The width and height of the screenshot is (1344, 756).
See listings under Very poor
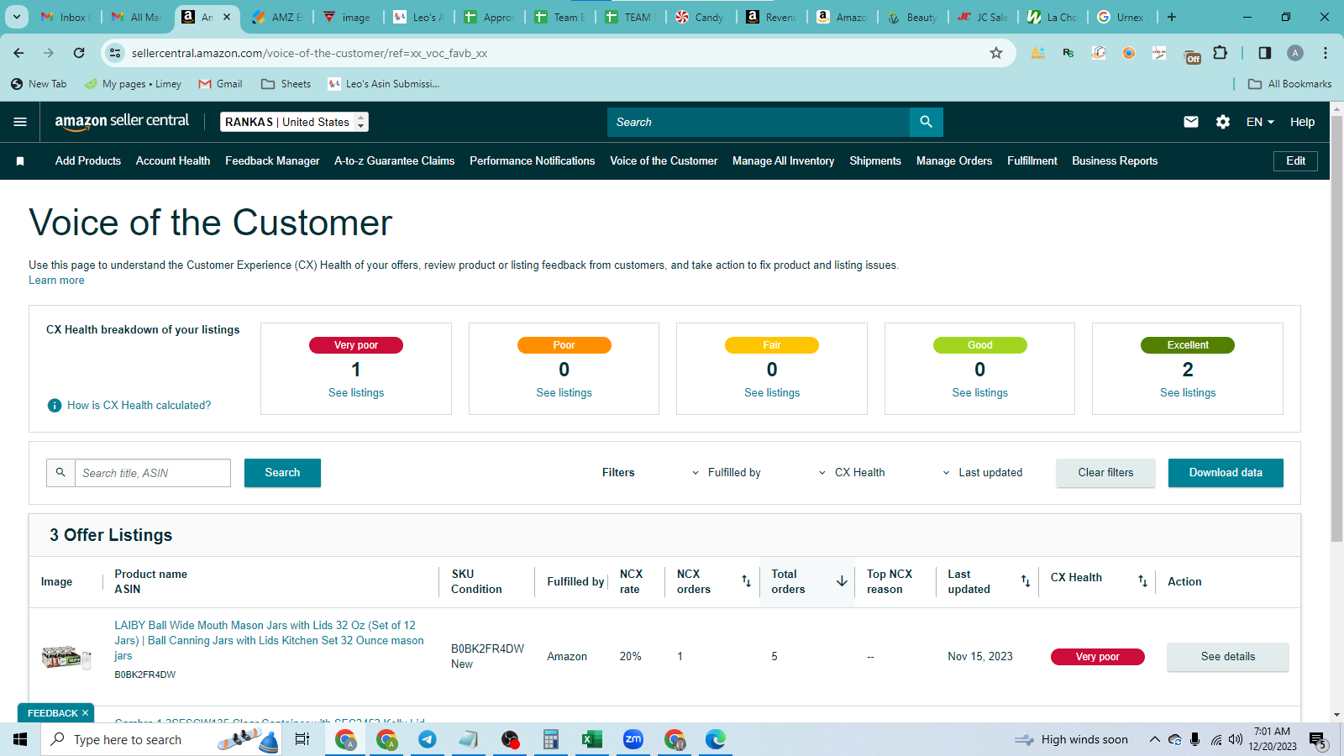356,393
